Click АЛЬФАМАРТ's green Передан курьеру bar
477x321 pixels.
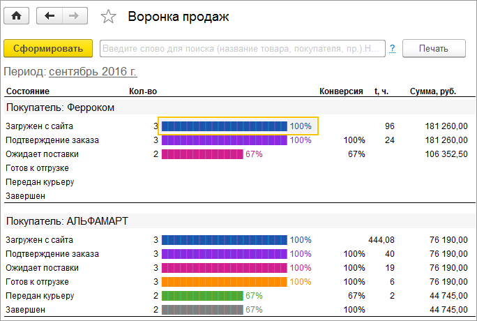click(x=202, y=296)
